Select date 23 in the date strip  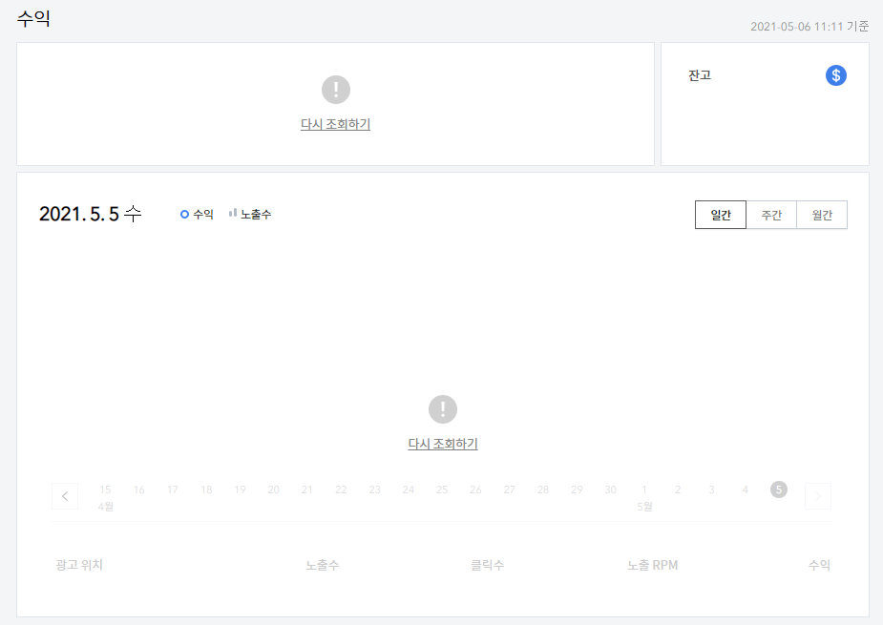(374, 490)
